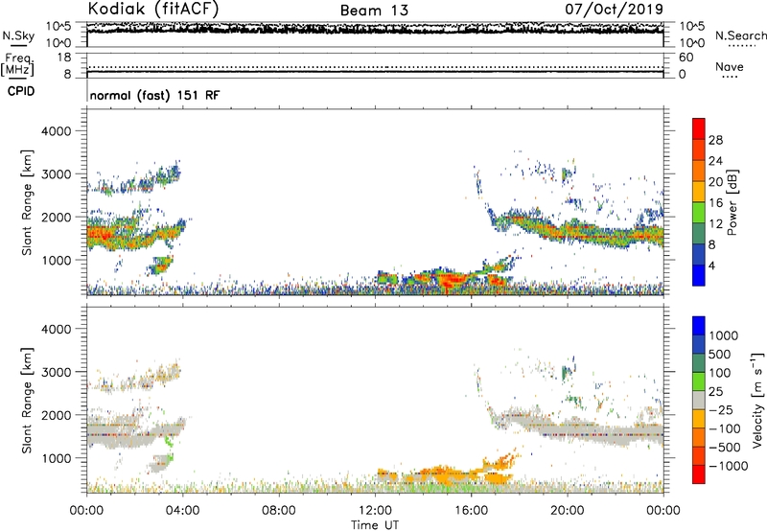Click the red echo patch near 15:00 in power panel

(x=451, y=280)
